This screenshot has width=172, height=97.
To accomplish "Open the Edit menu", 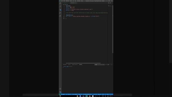I will click(64, 1).
